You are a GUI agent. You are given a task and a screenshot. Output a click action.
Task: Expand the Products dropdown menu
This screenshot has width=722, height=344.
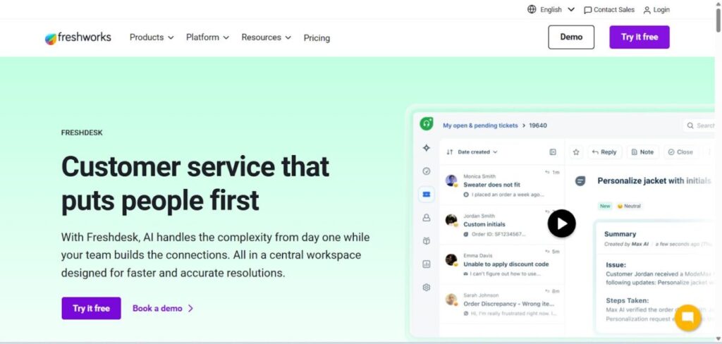[x=152, y=37]
